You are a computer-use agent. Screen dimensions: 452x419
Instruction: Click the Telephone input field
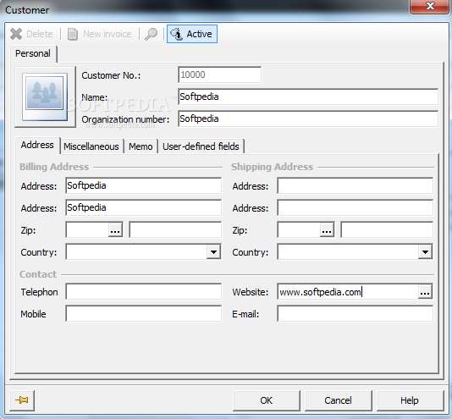pyautogui.click(x=144, y=291)
